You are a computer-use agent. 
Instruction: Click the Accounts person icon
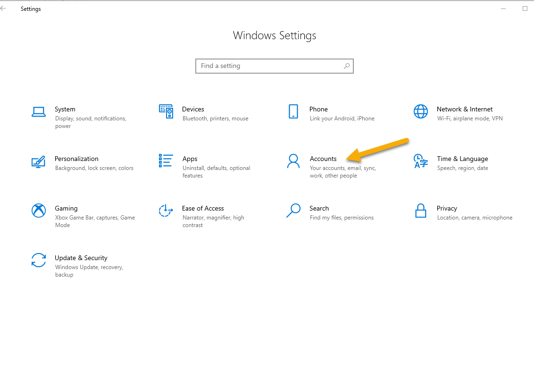293,161
